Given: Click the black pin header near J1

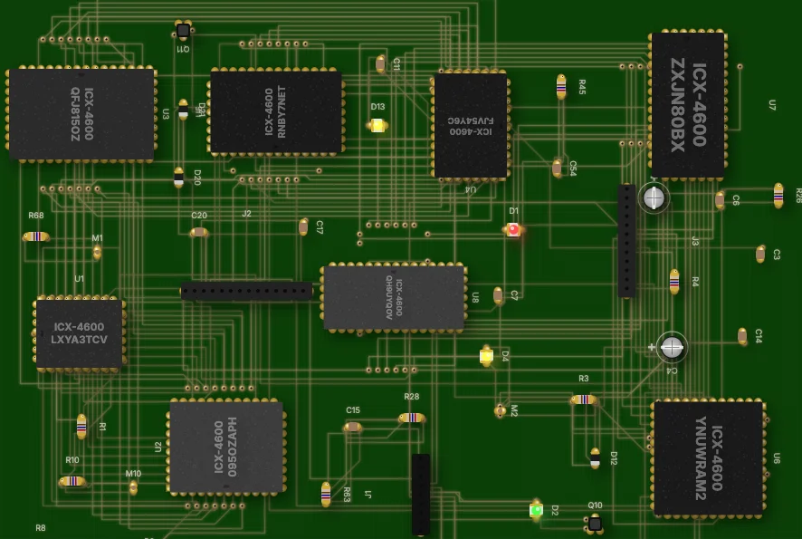Looking at the screenshot, I should point(420,494).
